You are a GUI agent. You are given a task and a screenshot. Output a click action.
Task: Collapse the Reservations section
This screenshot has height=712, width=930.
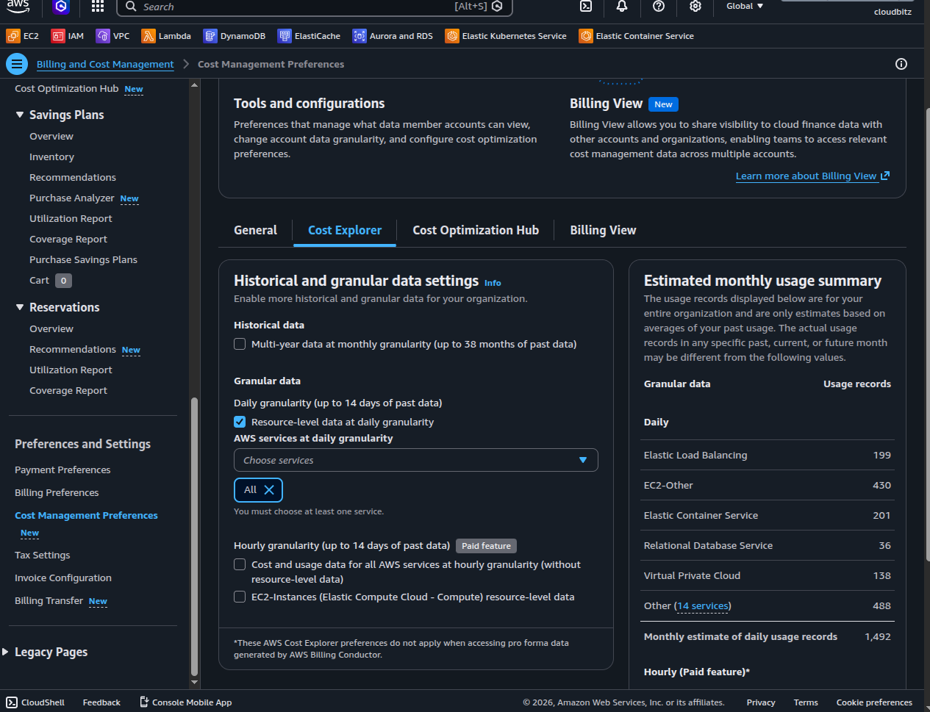(x=20, y=307)
